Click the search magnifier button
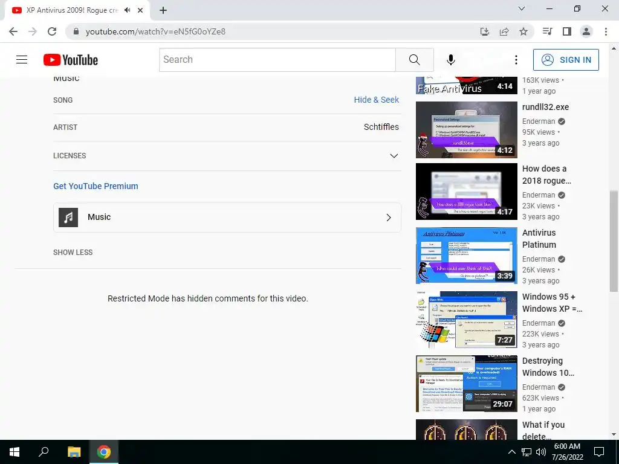Viewport: 619px width, 464px height. pyautogui.click(x=415, y=60)
